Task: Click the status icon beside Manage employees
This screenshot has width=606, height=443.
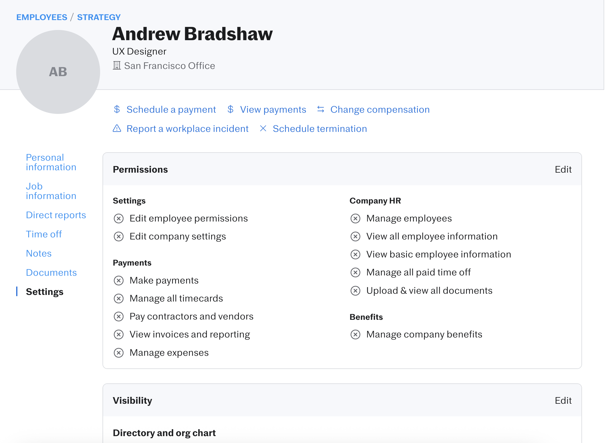Action: click(355, 219)
